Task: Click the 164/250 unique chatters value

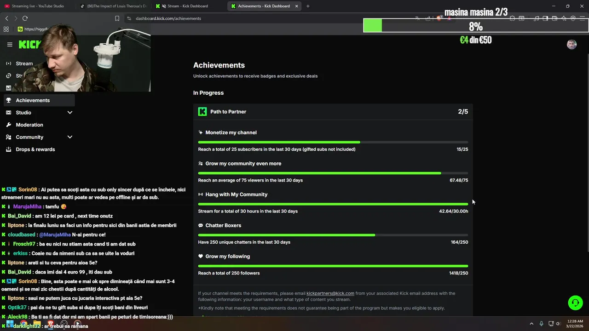Action: (x=459, y=242)
